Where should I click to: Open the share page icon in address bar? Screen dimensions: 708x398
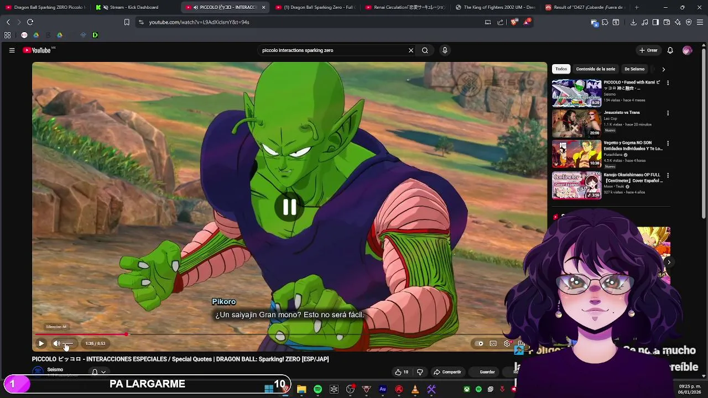coord(501,22)
